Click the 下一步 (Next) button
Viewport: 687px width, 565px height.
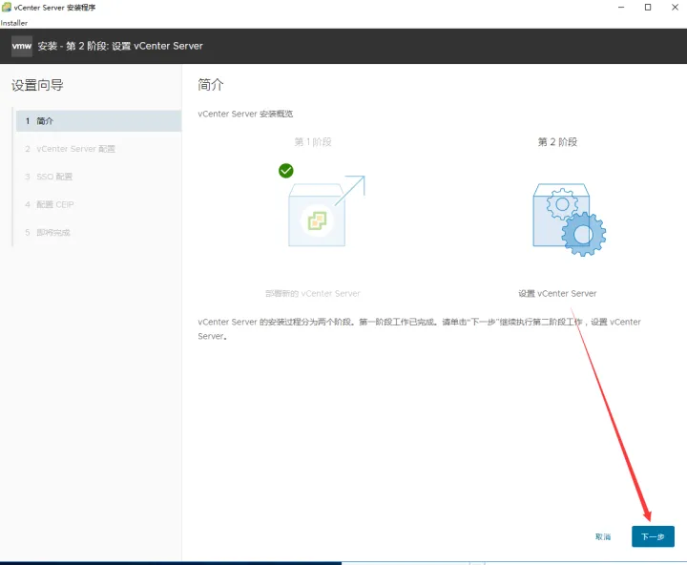(x=653, y=536)
